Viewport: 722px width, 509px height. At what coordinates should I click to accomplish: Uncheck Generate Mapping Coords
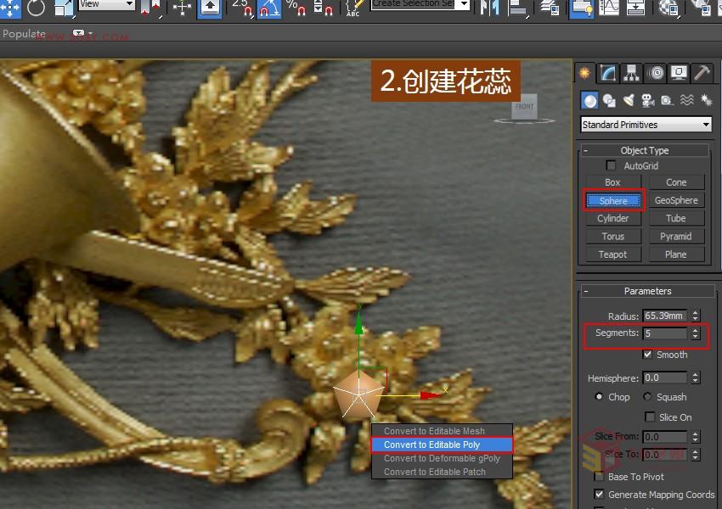599,495
